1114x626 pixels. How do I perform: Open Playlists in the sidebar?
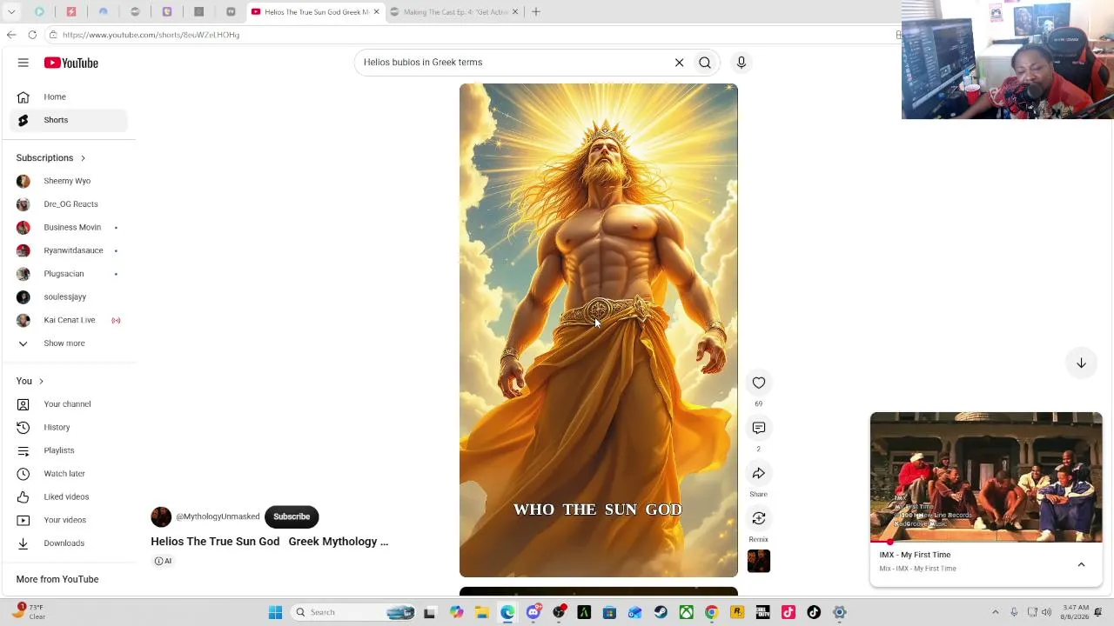[x=70, y=450]
